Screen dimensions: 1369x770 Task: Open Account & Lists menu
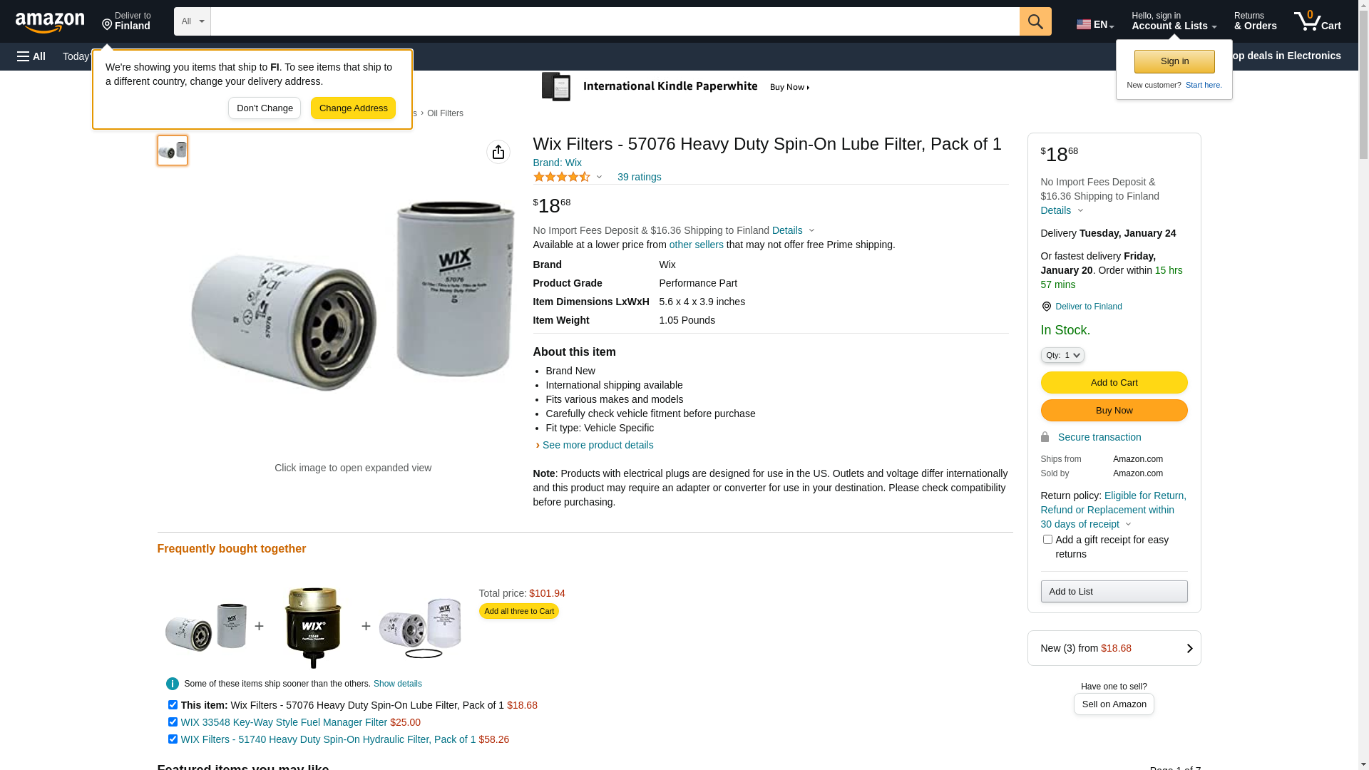click(1174, 21)
